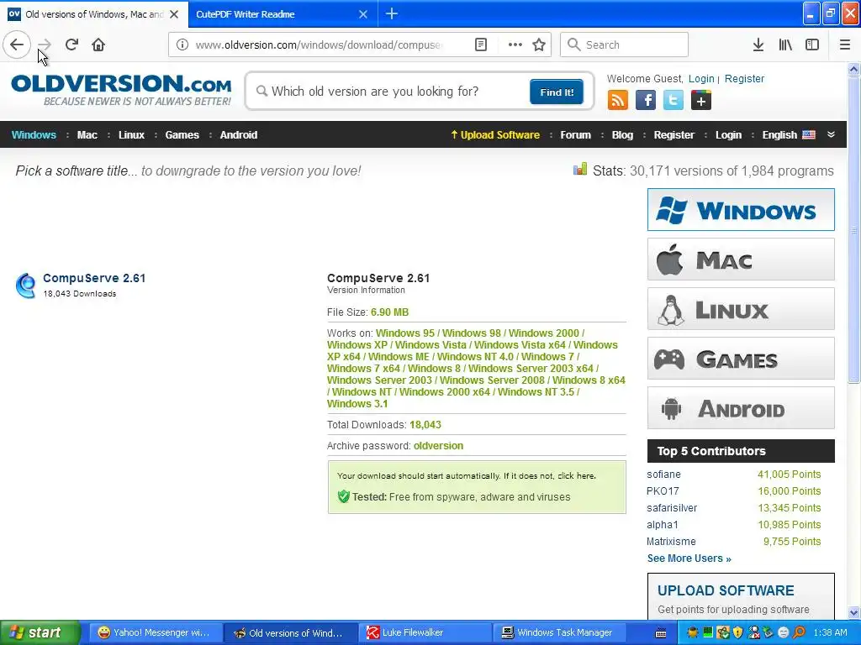Click the address bar URL
The height and width of the screenshot is (645, 861).
pos(319,45)
